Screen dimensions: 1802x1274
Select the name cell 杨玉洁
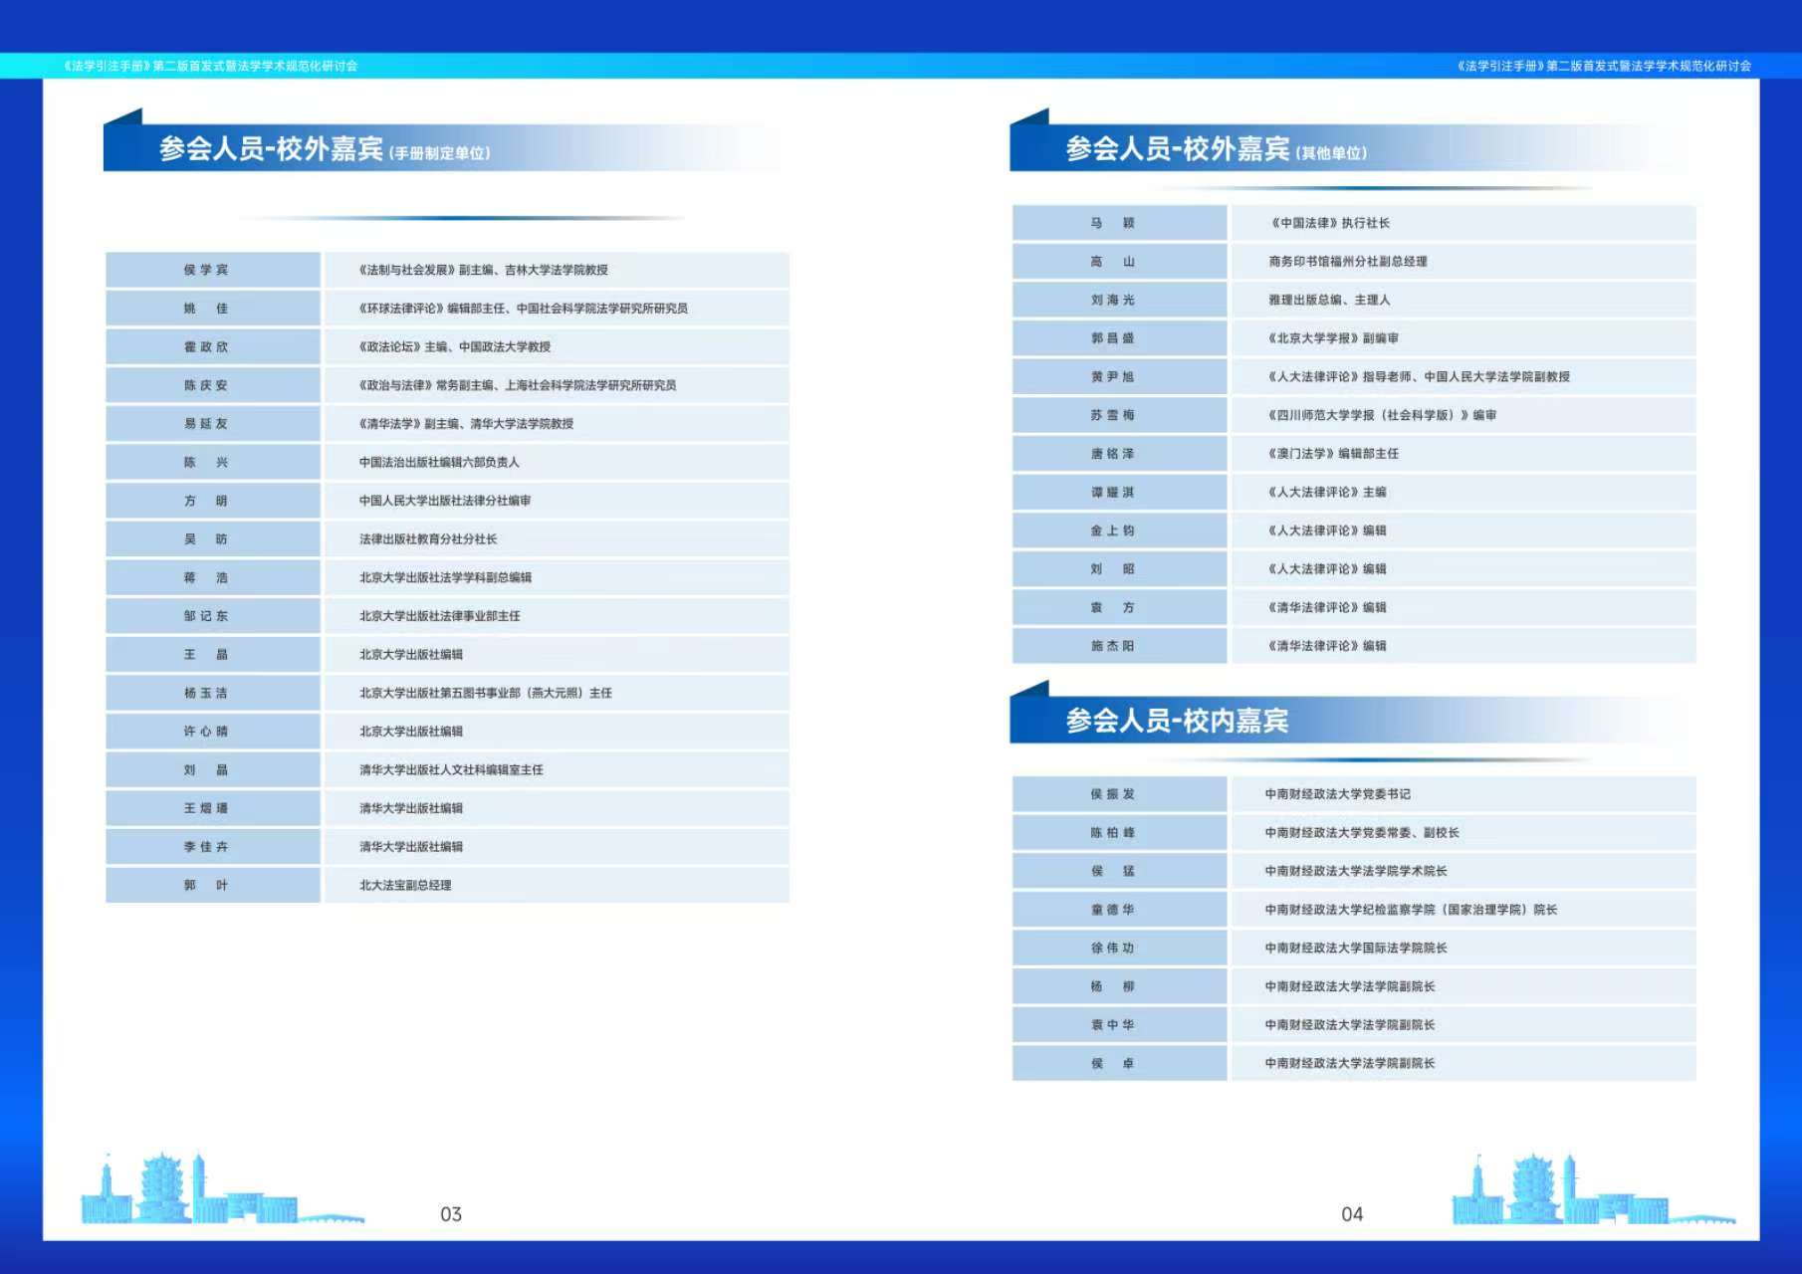coord(206,694)
